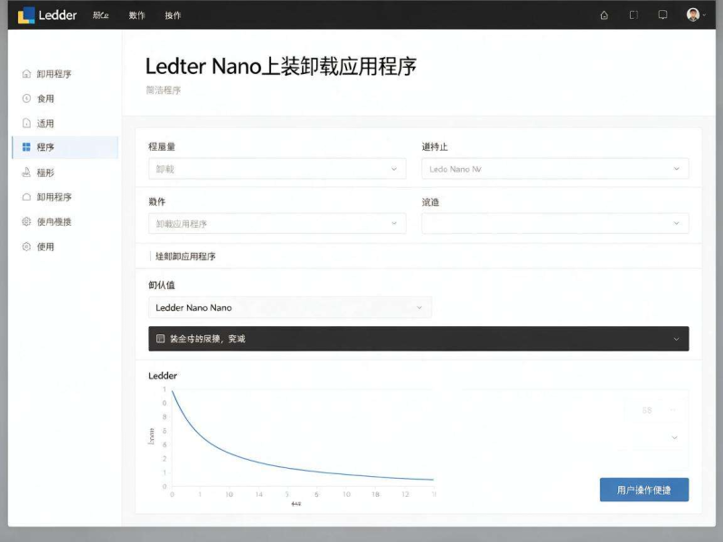The width and height of the screenshot is (723, 542).
Task: Expand the dark bar's chevron
Action: pos(676,339)
